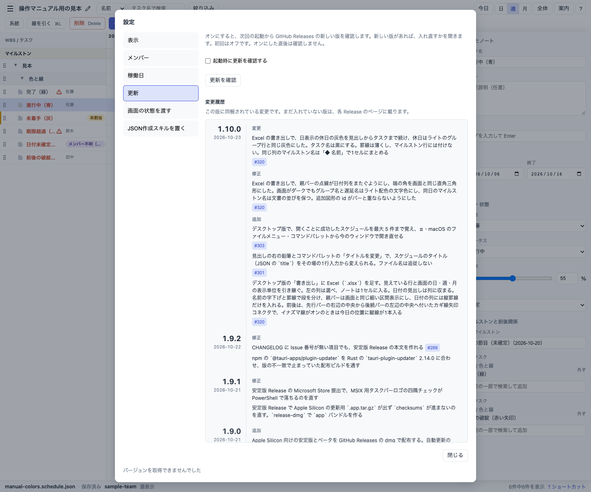This screenshot has height=492, width=591.
Task: Open the assignee dropdown in the right panel
Action: click(x=530, y=225)
